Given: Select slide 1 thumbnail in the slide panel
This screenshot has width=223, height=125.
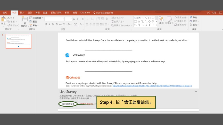Looking at the screenshot, I should 19,41.
